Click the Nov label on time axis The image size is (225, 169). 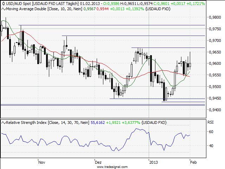[x=41, y=162]
